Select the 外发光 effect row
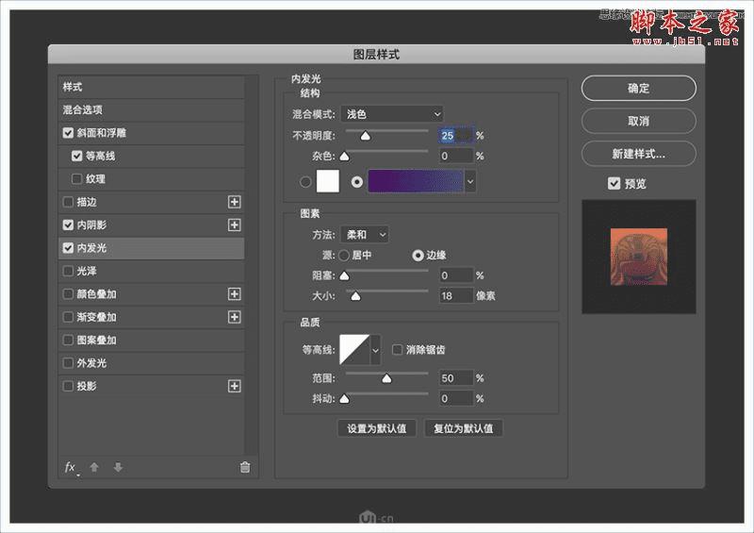The height and width of the screenshot is (533, 754). (x=152, y=363)
